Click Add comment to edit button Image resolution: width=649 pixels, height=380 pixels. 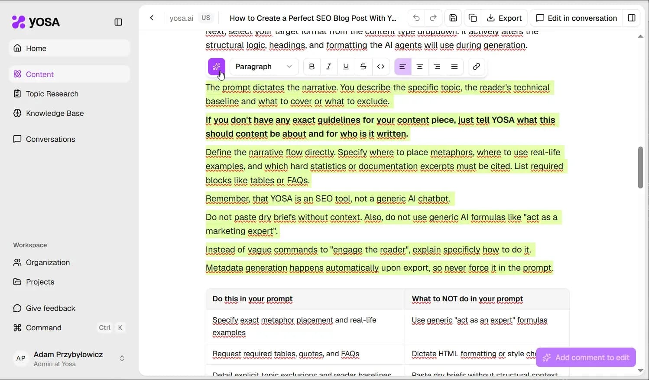tap(586, 358)
